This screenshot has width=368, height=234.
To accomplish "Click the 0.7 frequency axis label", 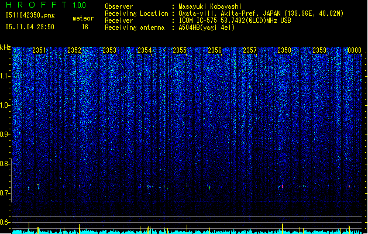I will click(5, 193).
